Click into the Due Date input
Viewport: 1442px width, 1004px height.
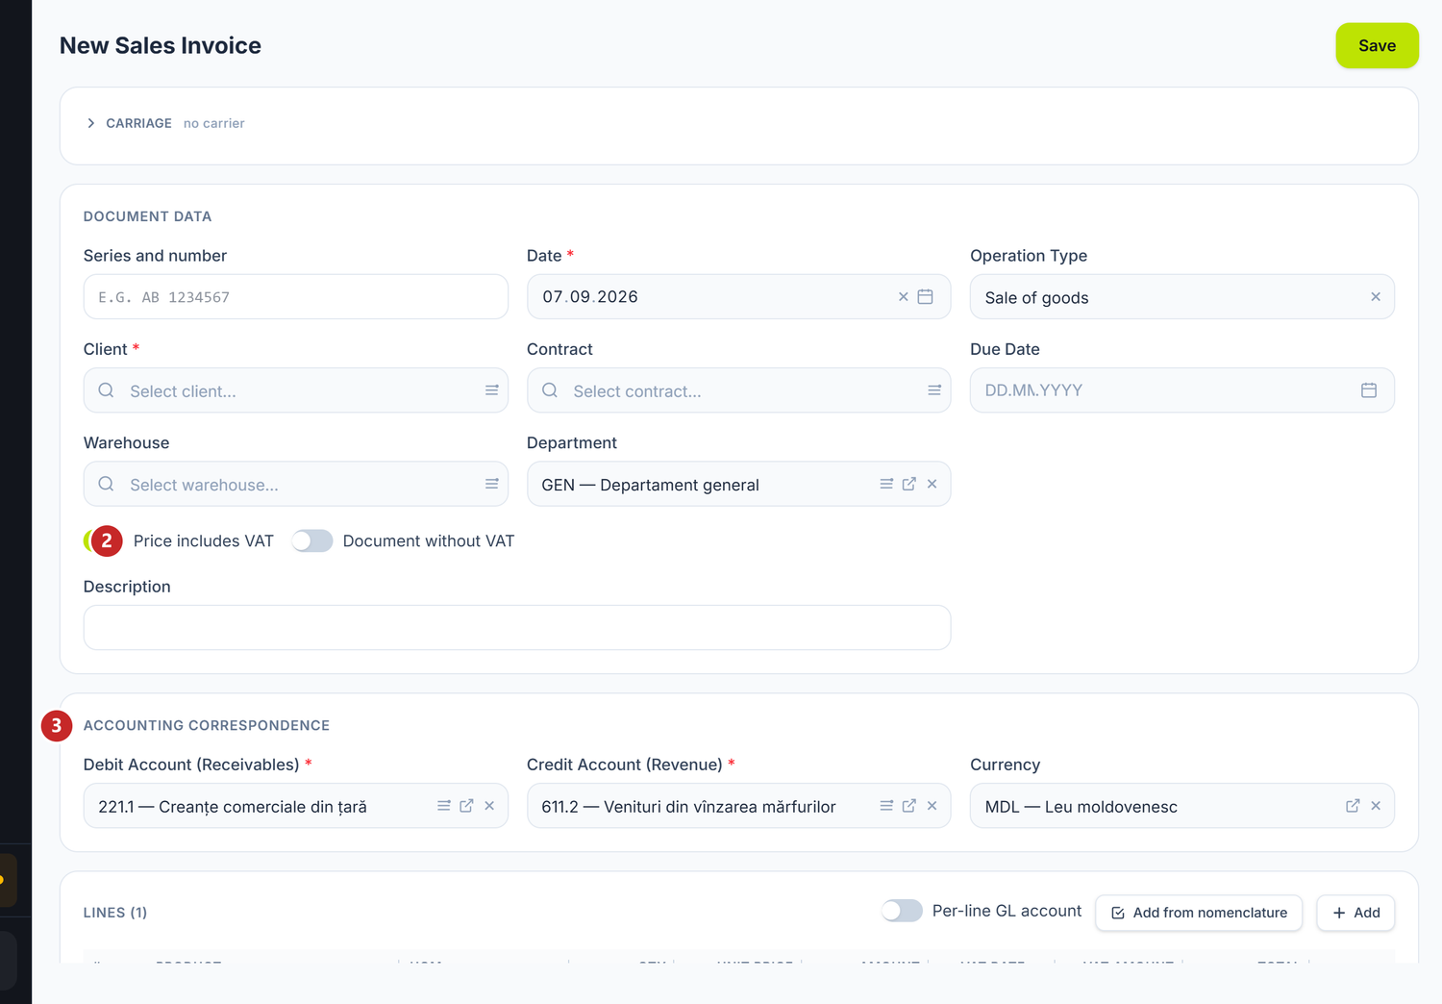click(1182, 390)
